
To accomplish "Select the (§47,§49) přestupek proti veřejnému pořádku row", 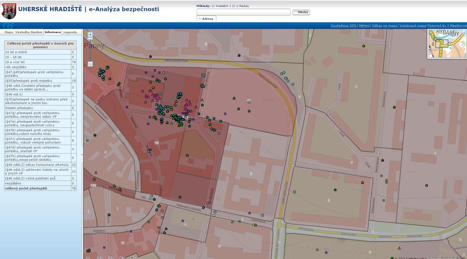I will pyautogui.click(x=40, y=74).
